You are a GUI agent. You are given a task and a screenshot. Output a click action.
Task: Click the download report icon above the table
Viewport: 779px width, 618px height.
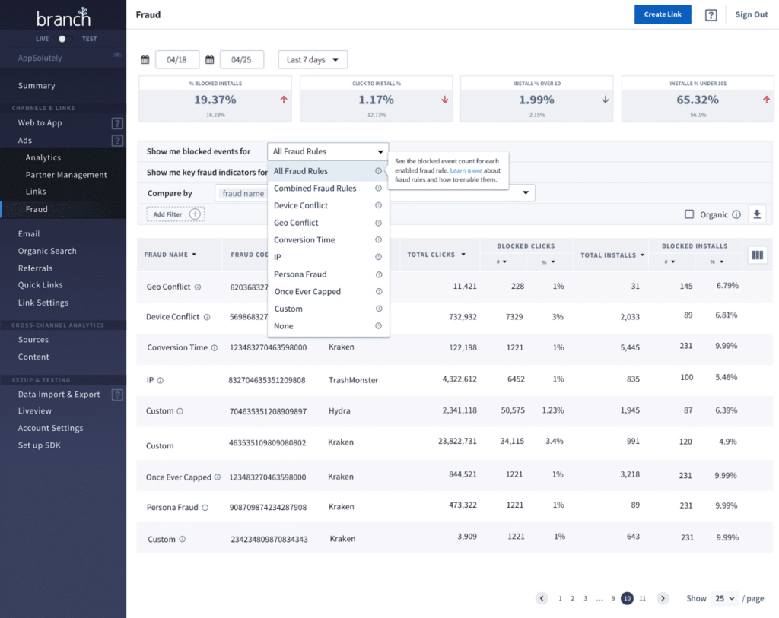click(756, 214)
